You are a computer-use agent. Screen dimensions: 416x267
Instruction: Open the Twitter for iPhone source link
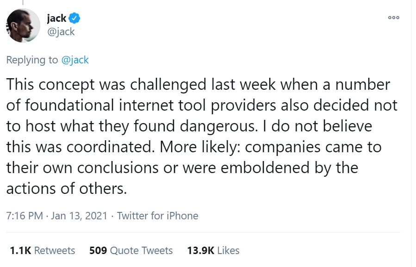tap(157, 216)
